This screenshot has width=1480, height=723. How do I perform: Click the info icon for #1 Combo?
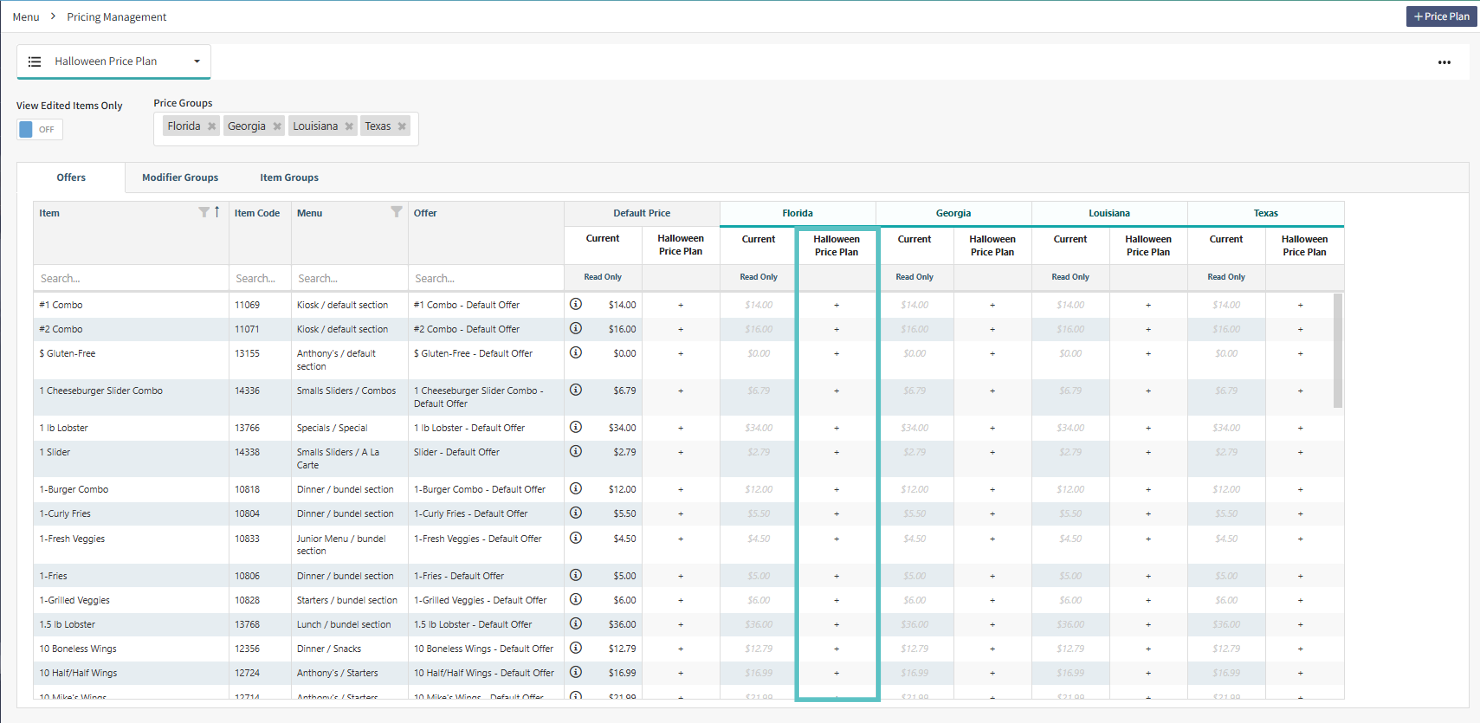click(x=575, y=304)
